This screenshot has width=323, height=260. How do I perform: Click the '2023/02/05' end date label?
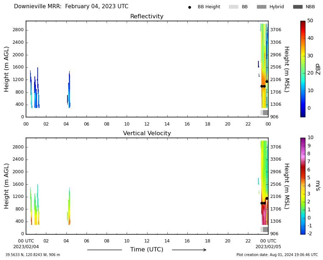point(268,247)
